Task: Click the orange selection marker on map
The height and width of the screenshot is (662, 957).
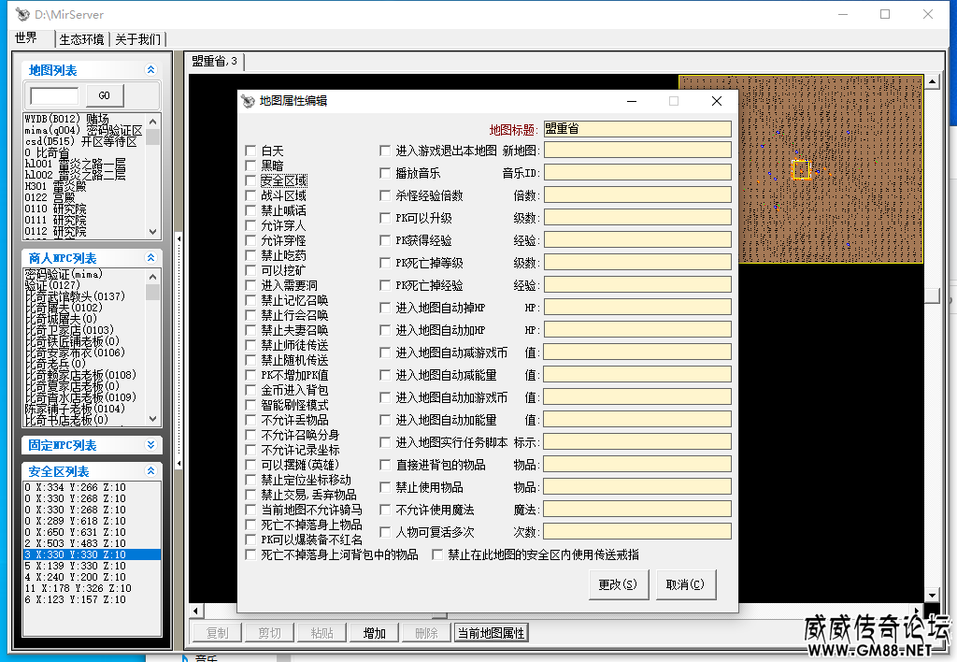Action: click(801, 169)
